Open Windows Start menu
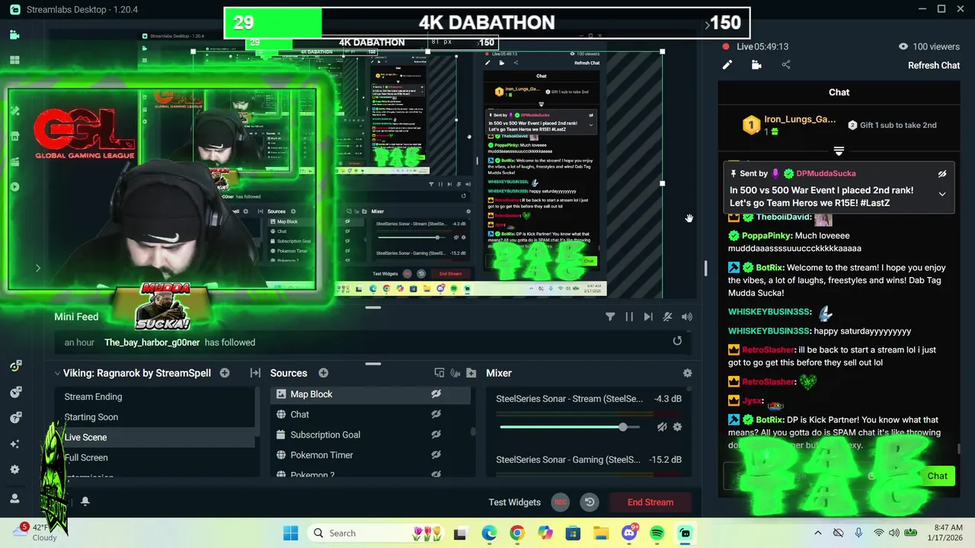 click(291, 533)
